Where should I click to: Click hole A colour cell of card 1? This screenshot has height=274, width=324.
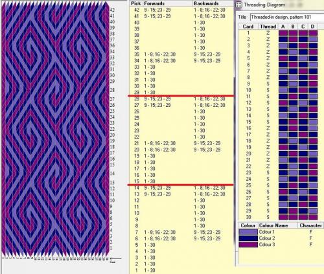coord(283,33)
